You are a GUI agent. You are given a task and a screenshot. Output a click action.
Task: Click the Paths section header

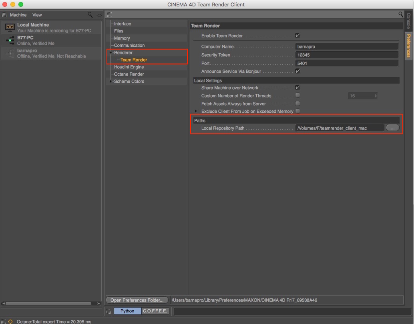[296, 120]
